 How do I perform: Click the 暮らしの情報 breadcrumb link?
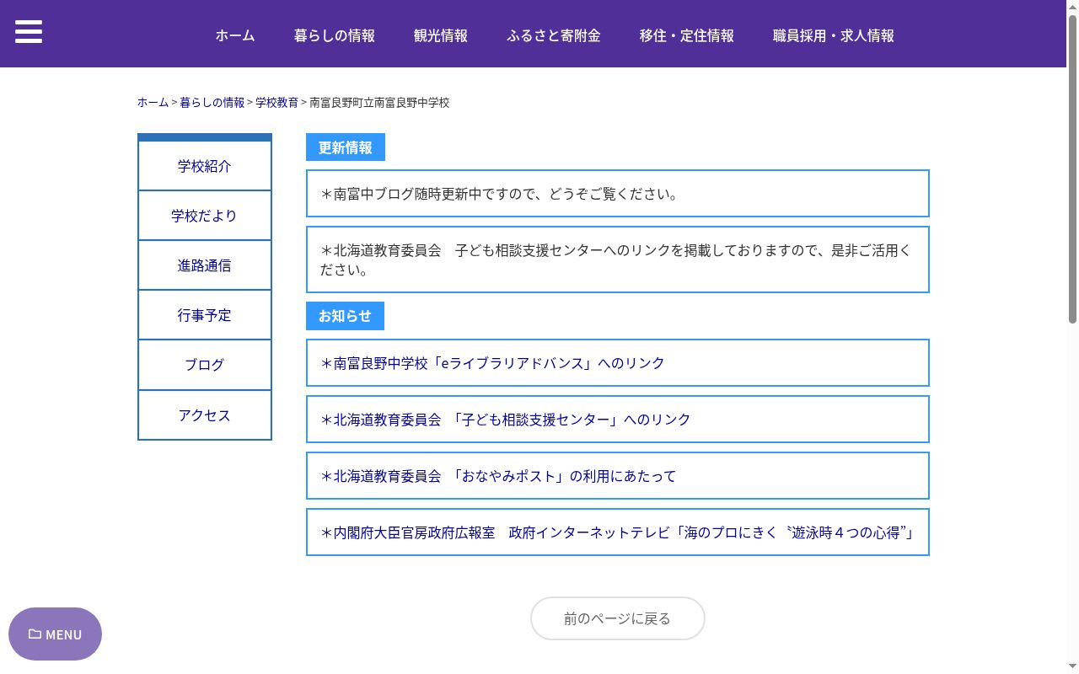212,103
